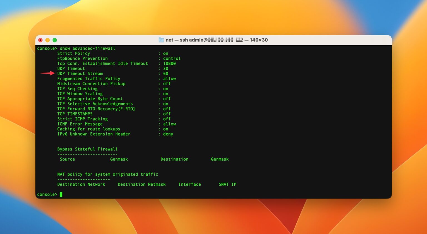Click the show advanced-firewall command text
Screen dimensions: 427x234
pyautogui.click(x=87, y=48)
